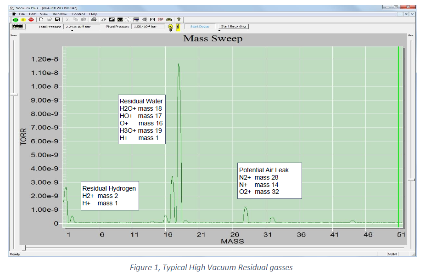Click the yellow 1 single-sweep icon
The width and height of the screenshot is (437, 277).
(23, 20)
